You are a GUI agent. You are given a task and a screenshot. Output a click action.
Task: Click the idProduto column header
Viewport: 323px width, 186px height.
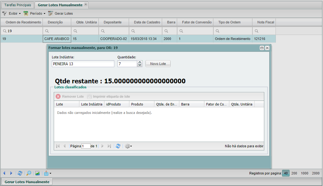click(117, 104)
